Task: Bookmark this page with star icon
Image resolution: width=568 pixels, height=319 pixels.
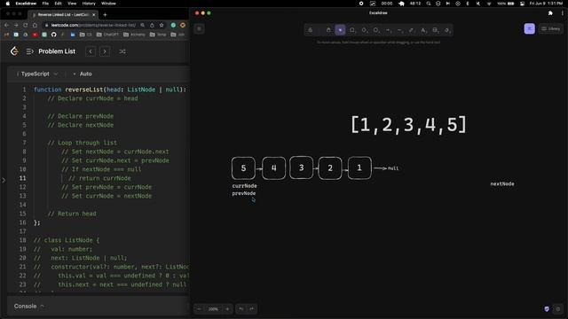Action: [162, 26]
